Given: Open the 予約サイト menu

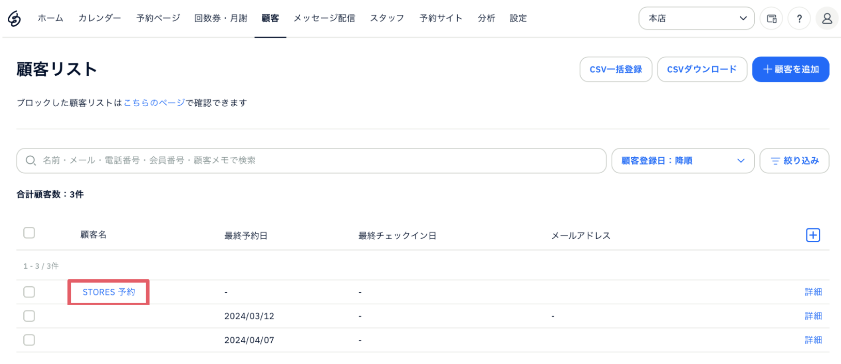Looking at the screenshot, I should pos(441,18).
